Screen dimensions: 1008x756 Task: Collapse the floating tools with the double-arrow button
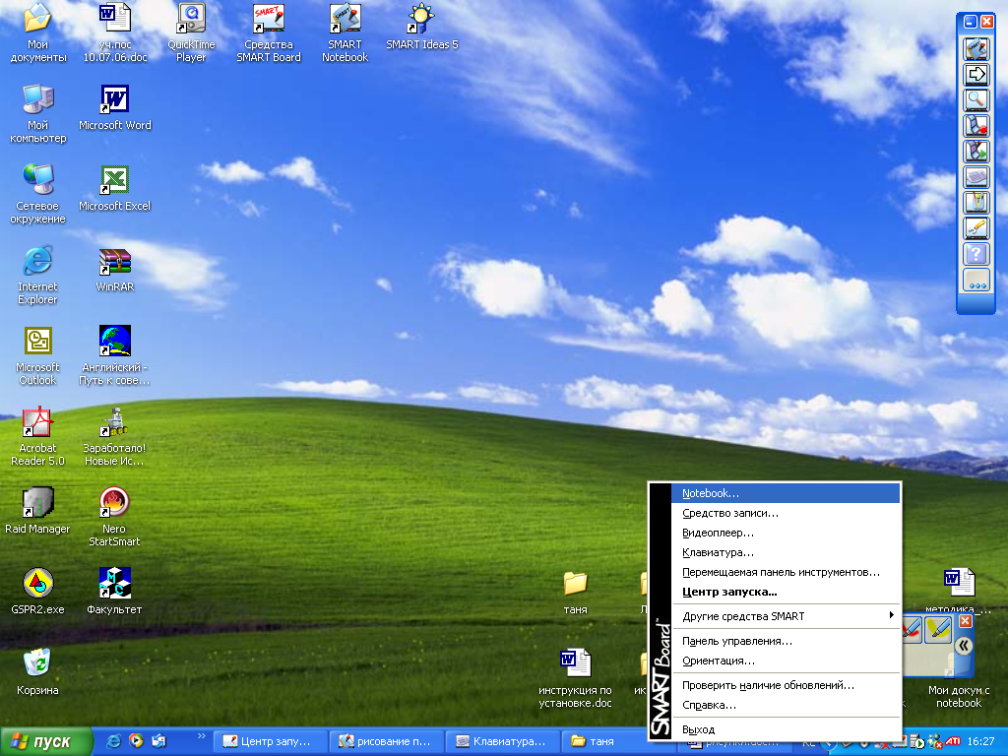point(963,646)
